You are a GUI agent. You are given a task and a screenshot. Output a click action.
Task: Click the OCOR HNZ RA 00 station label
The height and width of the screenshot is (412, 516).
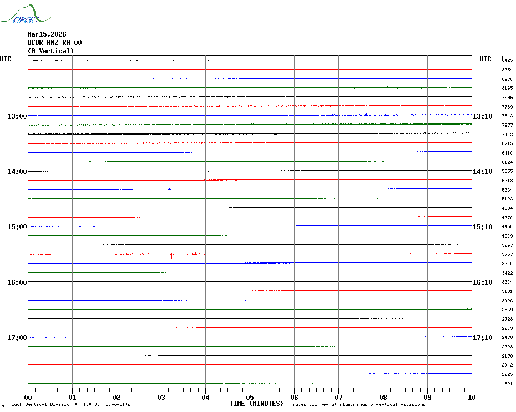[54, 43]
